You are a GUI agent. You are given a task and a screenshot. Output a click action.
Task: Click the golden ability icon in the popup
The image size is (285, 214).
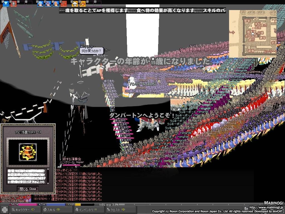point(28,152)
